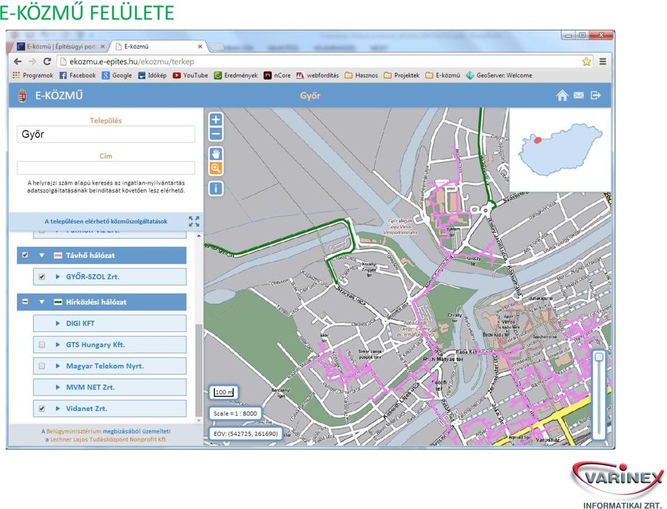Reload the page with the refresh icon

click(47, 62)
